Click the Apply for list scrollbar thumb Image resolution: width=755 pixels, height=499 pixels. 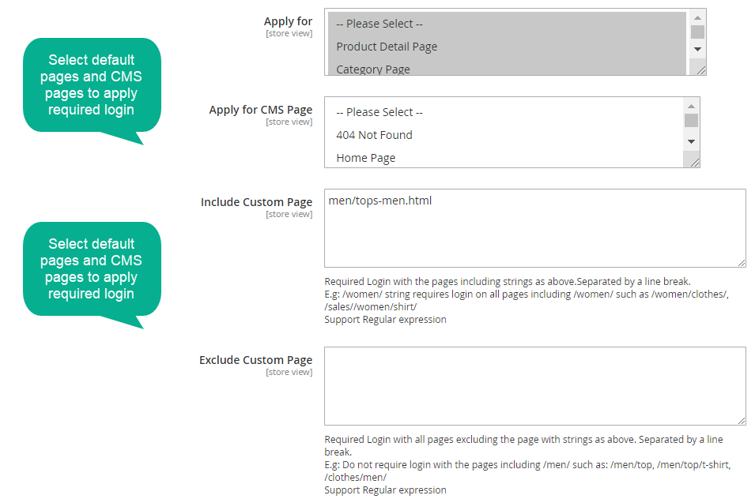[697, 32]
